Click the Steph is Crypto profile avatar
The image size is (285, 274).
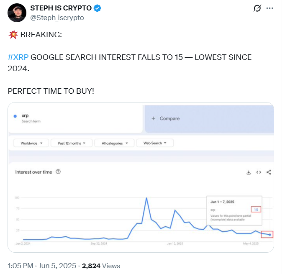point(17,14)
